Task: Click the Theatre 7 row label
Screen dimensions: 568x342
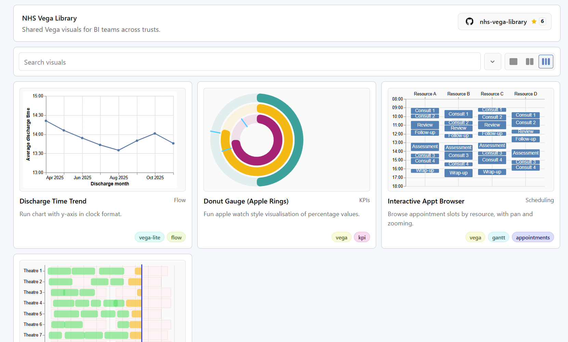Action: [x=33, y=335]
